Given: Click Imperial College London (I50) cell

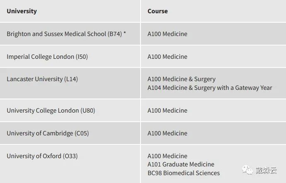Looking at the screenshot, I should [70, 56].
